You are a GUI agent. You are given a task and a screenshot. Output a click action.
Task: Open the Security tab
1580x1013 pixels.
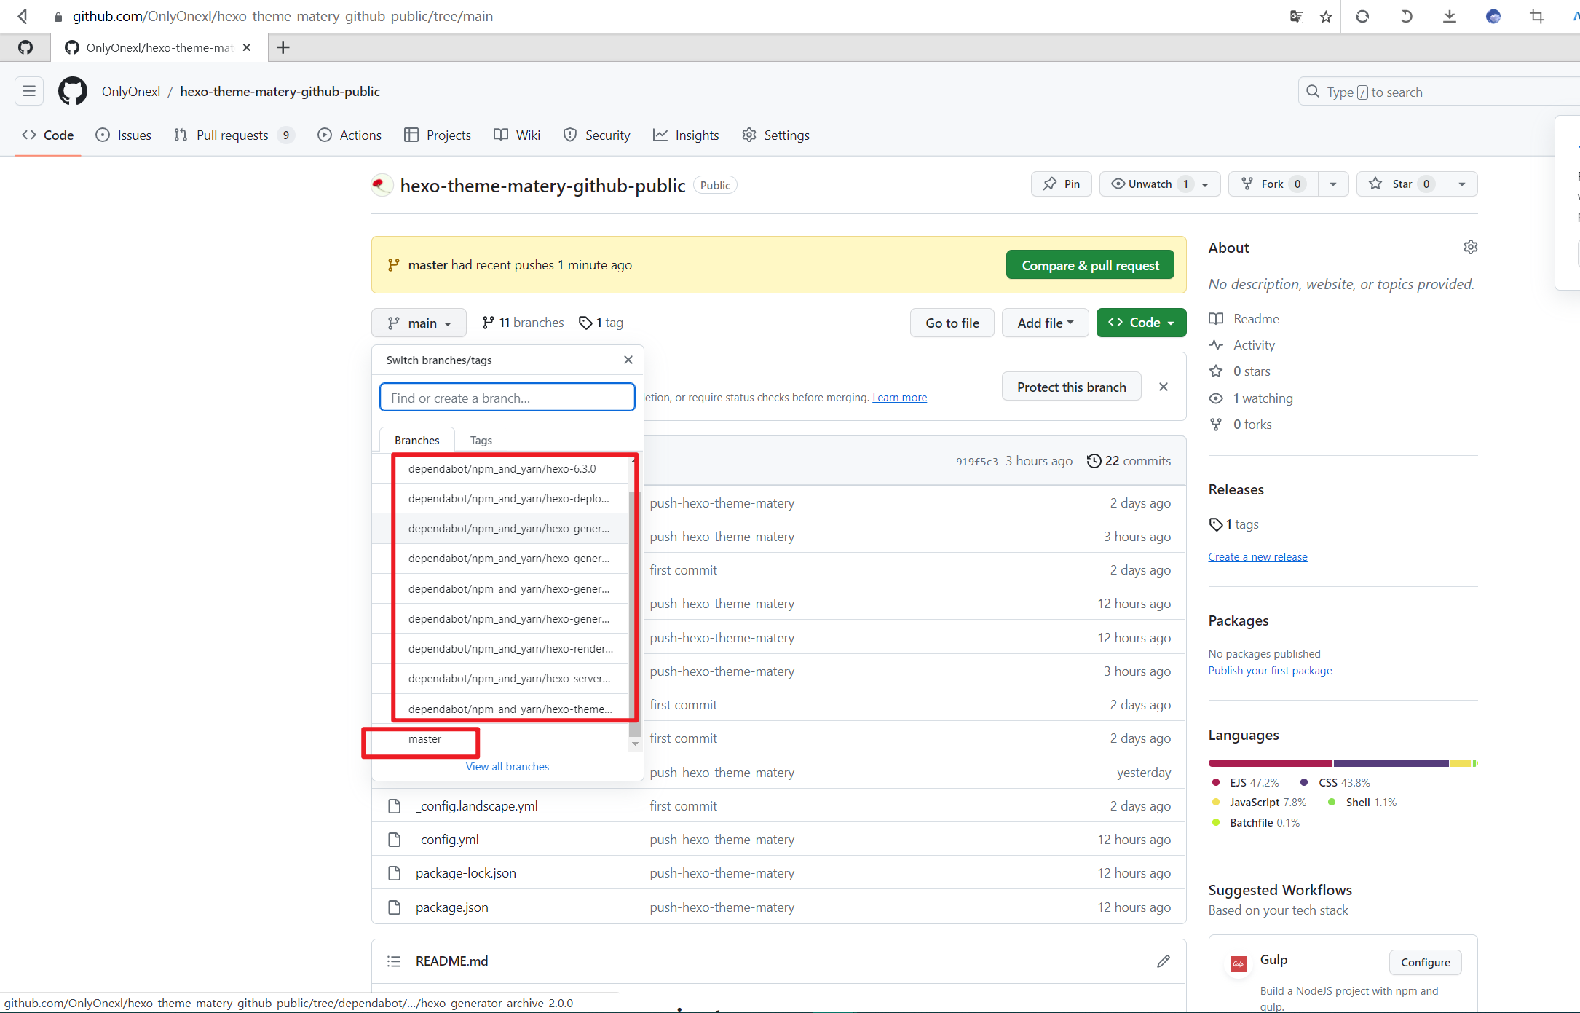point(597,135)
